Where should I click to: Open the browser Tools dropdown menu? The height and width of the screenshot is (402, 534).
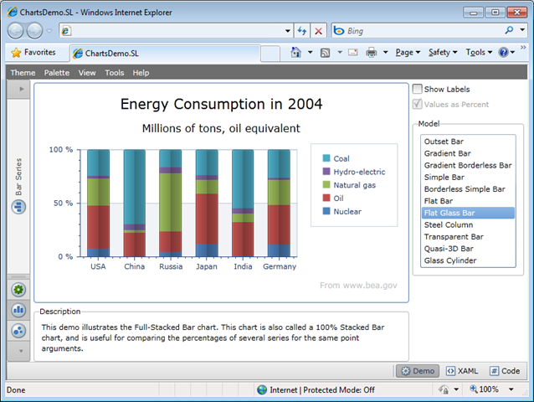coord(479,53)
